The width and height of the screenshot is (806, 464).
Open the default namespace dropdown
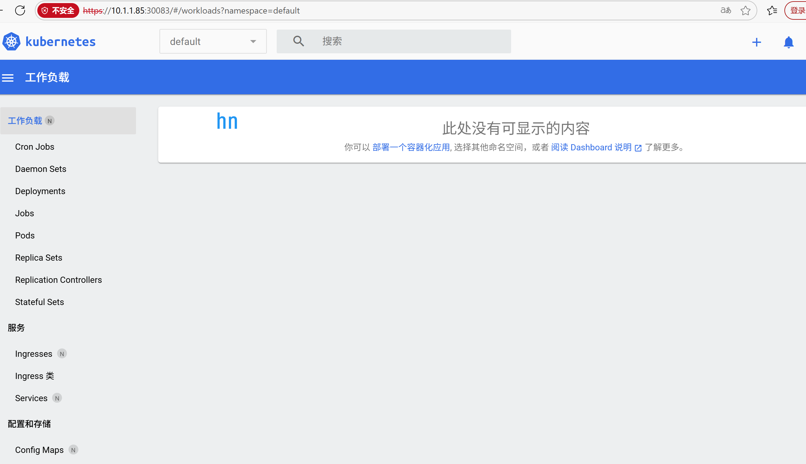(204, 41)
